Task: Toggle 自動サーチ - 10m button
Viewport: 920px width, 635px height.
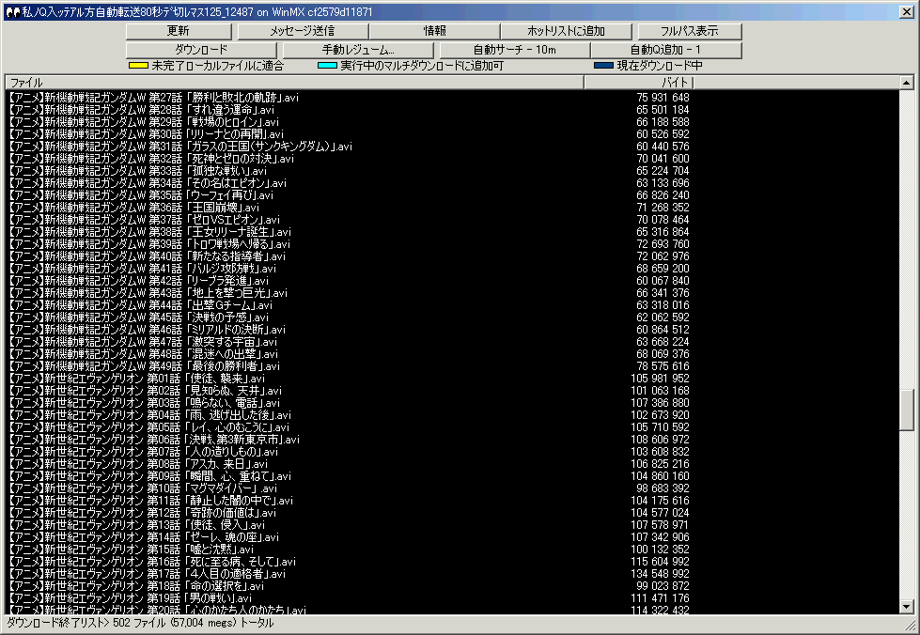Action: click(x=514, y=49)
